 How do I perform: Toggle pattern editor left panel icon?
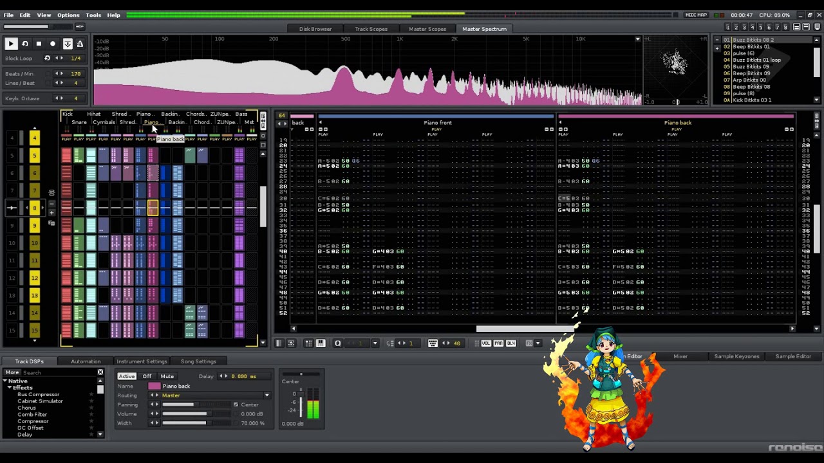279,343
